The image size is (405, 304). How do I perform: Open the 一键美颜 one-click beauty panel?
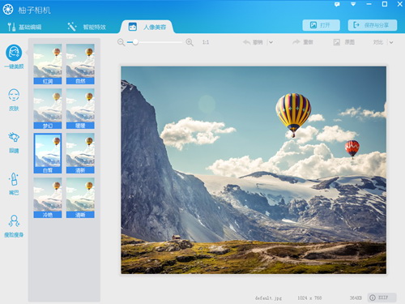click(14, 57)
